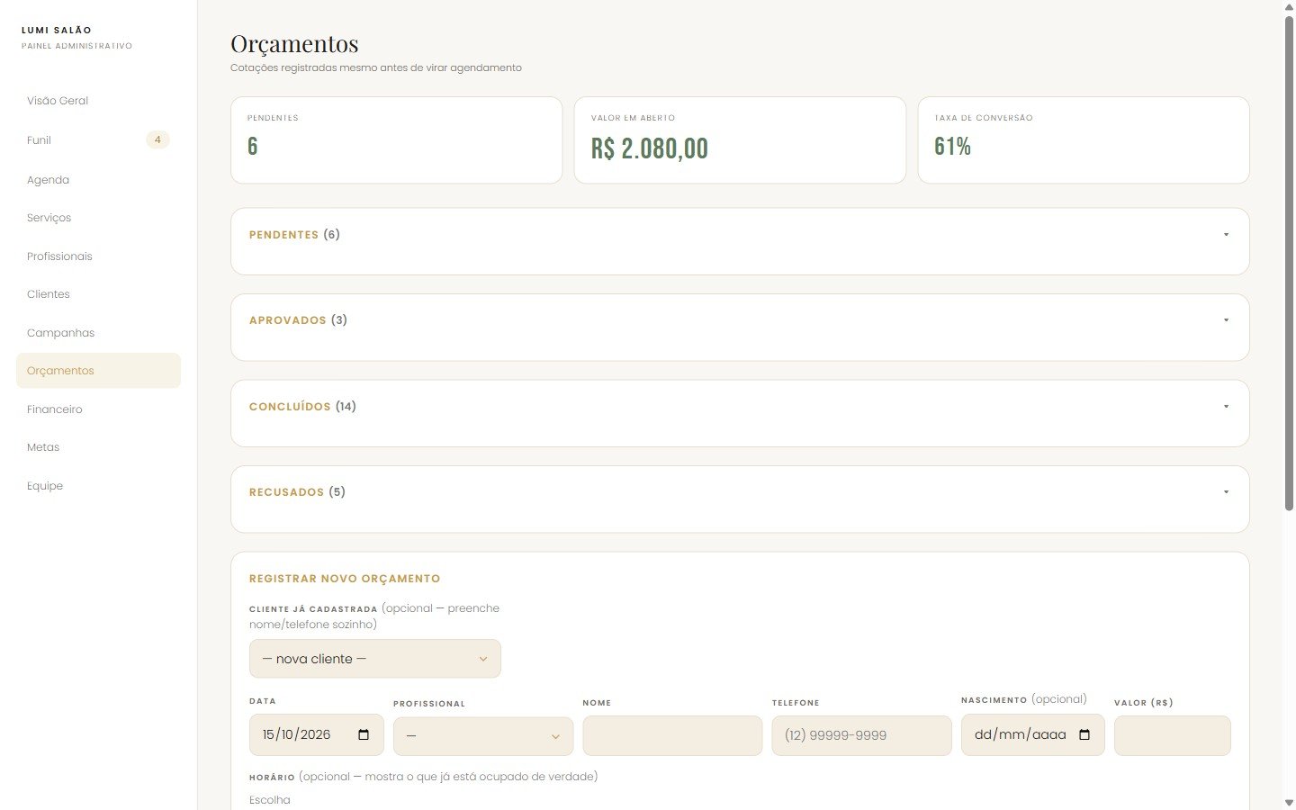Open the Profissional dropdown
This screenshot has width=1296, height=810.
point(483,736)
